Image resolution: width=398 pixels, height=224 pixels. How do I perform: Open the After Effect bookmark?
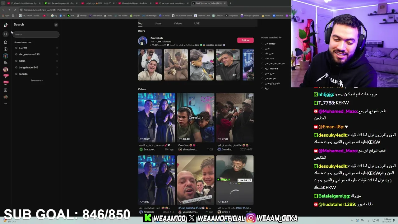click(x=95, y=16)
